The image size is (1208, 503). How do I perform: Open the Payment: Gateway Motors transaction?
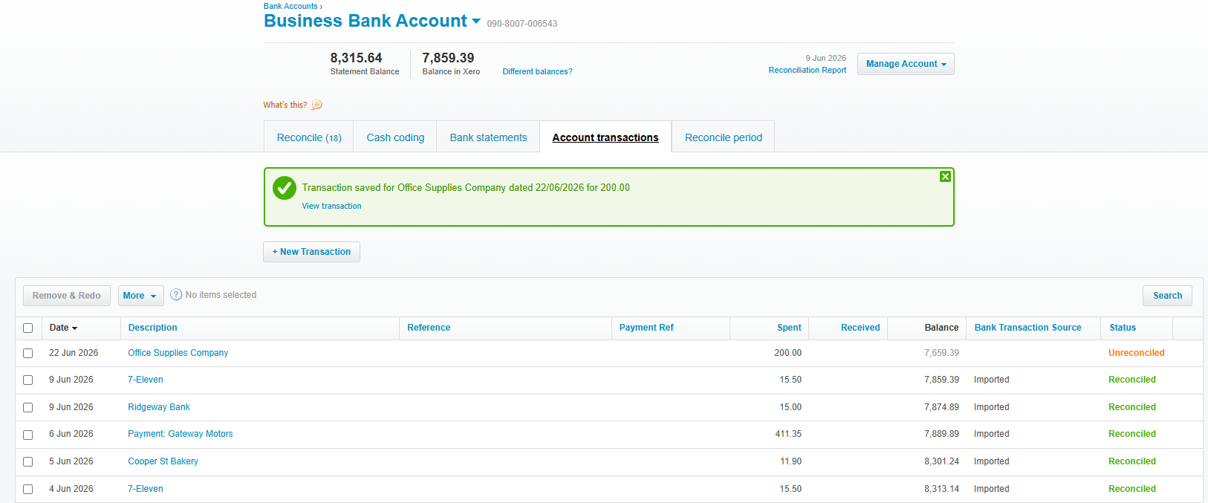pos(181,434)
